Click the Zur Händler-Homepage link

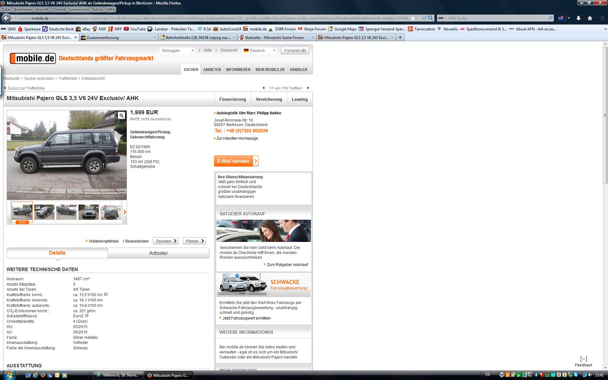pos(237,138)
